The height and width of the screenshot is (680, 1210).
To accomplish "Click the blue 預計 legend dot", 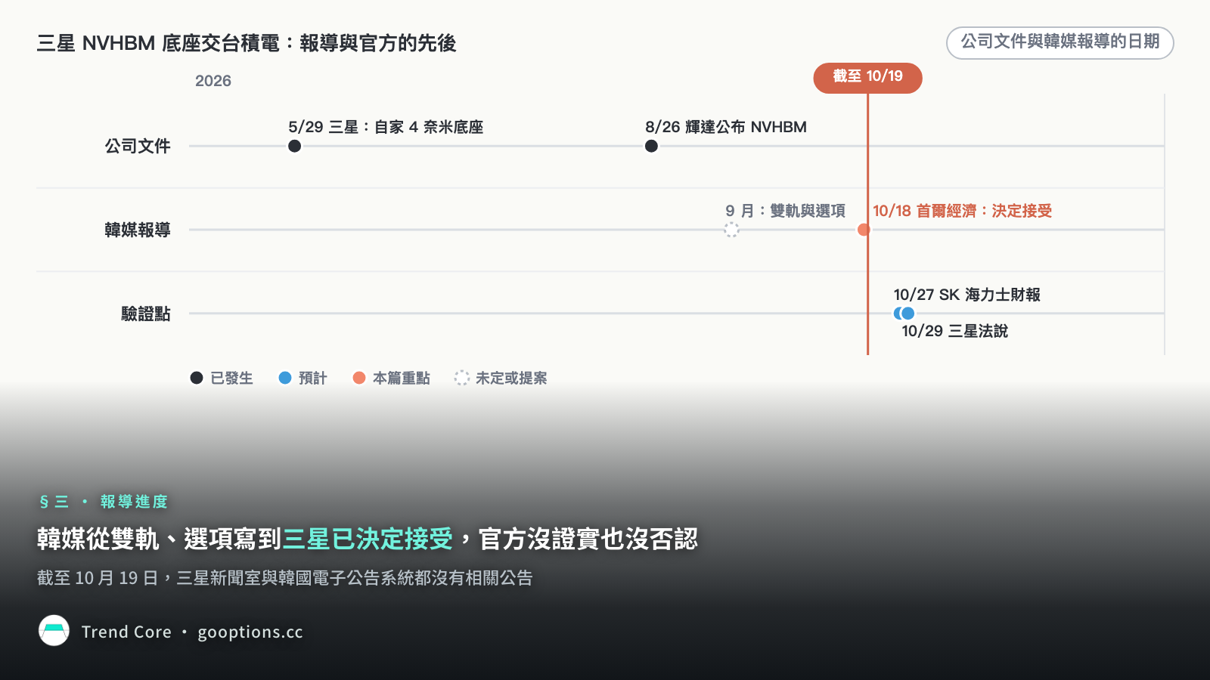I will (x=285, y=378).
